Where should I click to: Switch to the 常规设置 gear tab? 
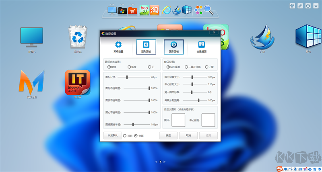coord(118,47)
